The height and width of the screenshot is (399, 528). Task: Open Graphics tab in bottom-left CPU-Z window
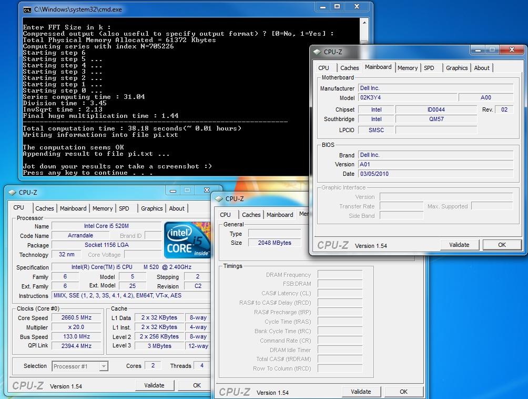point(151,208)
